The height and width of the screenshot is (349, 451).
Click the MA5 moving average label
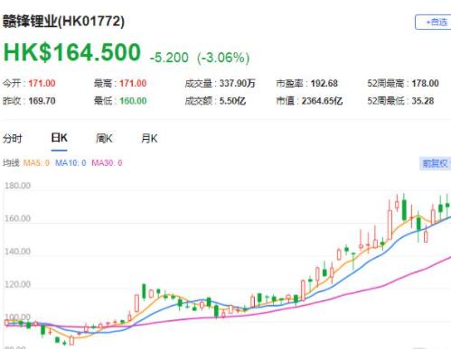coord(36,163)
